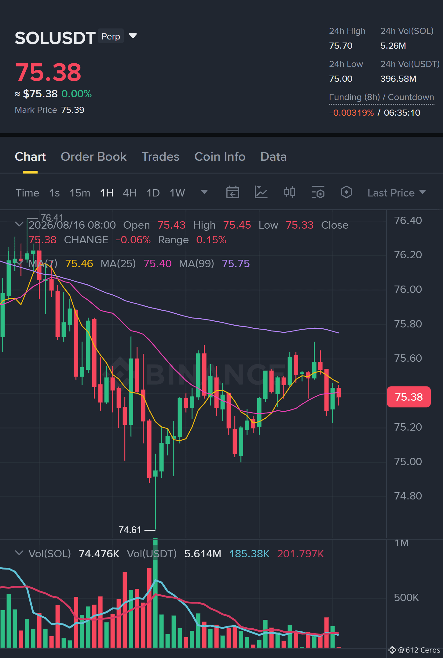Select the 4H chart interval
The image size is (443, 658).
130,193
